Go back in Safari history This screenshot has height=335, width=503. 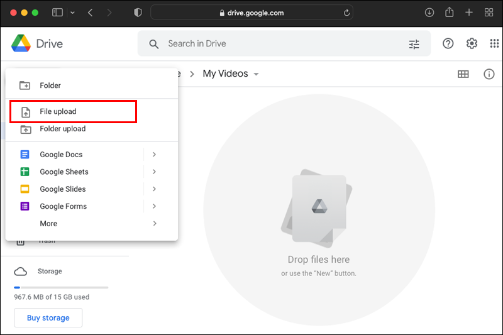click(90, 13)
